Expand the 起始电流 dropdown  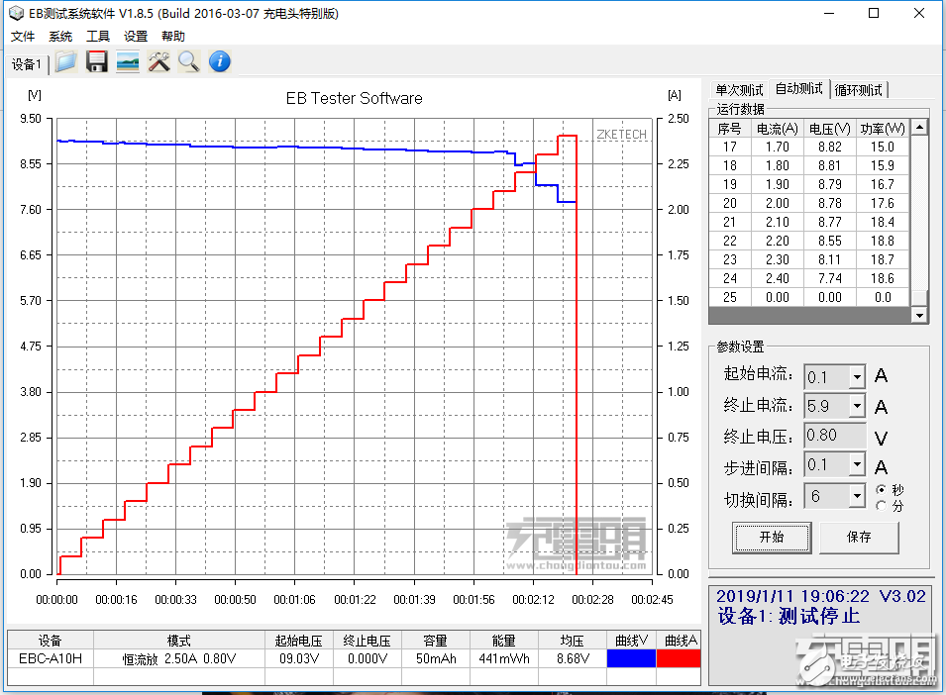click(x=857, y=377)
